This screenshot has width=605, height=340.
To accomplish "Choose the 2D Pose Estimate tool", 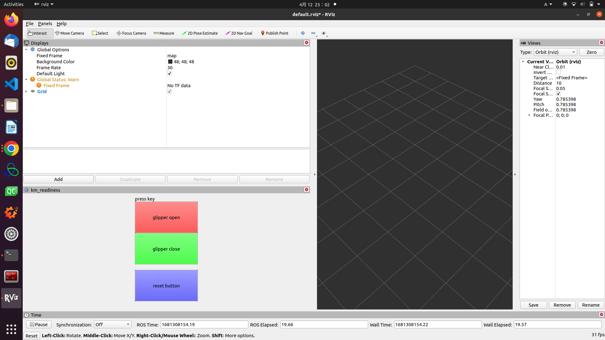I will pyautogui.click(x=200, y=33).
